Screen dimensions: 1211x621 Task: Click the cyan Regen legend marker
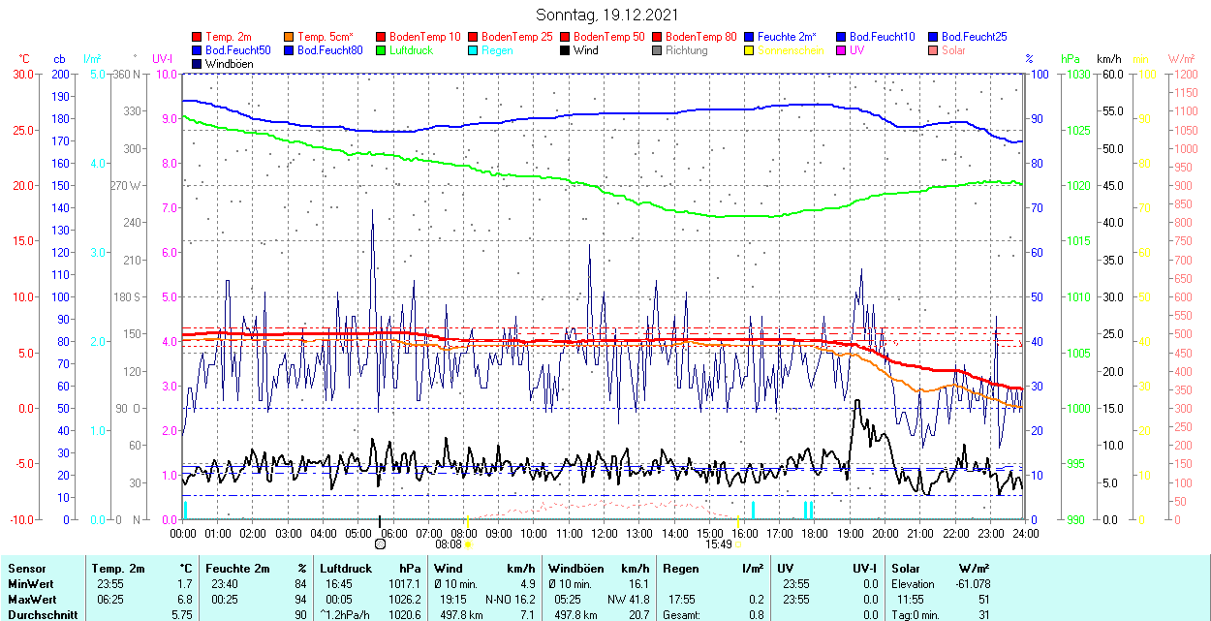pyautogui.click(x=475, y=50)
